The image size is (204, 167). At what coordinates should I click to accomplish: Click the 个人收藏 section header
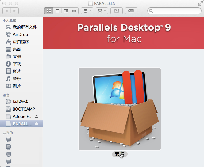pos(10,21)
